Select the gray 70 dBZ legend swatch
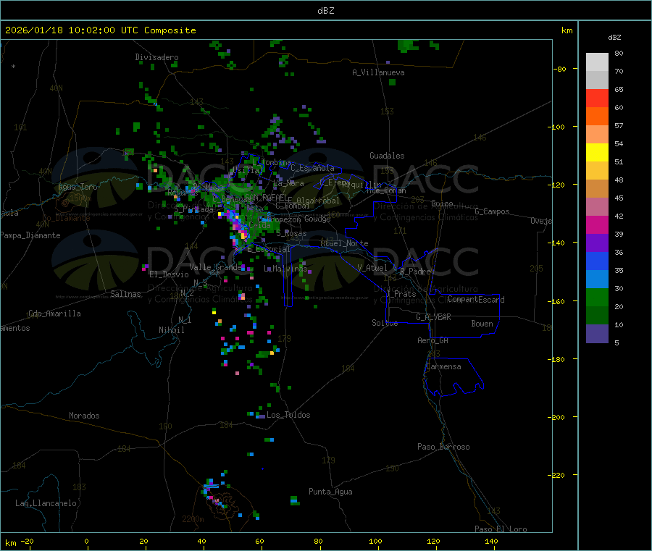Viewport: 652px width, 551px height. pos(597,80)
